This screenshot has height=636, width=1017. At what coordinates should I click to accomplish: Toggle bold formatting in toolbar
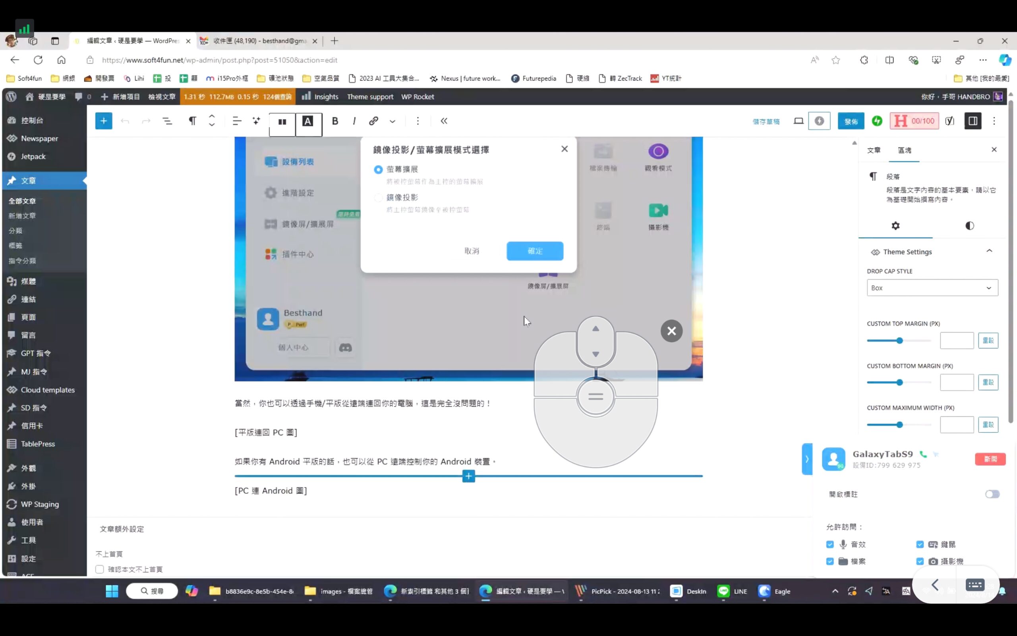334,121
